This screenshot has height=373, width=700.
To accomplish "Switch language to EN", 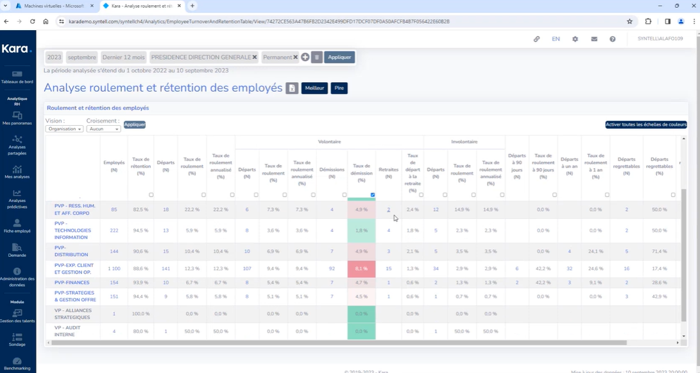I will tap(556, 39).
